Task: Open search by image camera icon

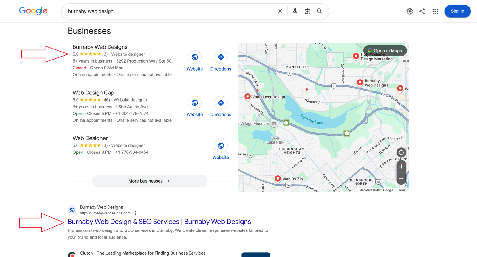Action: tap(307, 11)
